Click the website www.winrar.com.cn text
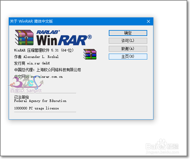Image resolution: width=190 pixels, height=159 pixels. (47, 77)
